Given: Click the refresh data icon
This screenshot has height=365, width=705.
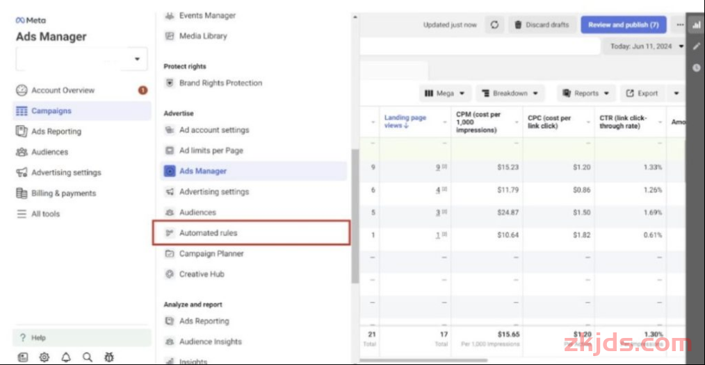Looking at the screenshot, I should pos(494,25).
